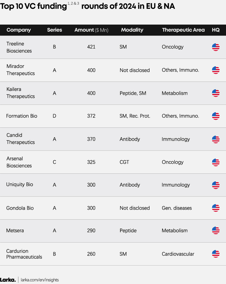Click the CGT modality cell
This screenshot has width=226, height=284.
click(x=124, y=162)
